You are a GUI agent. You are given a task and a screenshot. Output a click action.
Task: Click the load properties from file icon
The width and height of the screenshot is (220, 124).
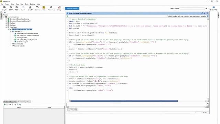point(18,104)
